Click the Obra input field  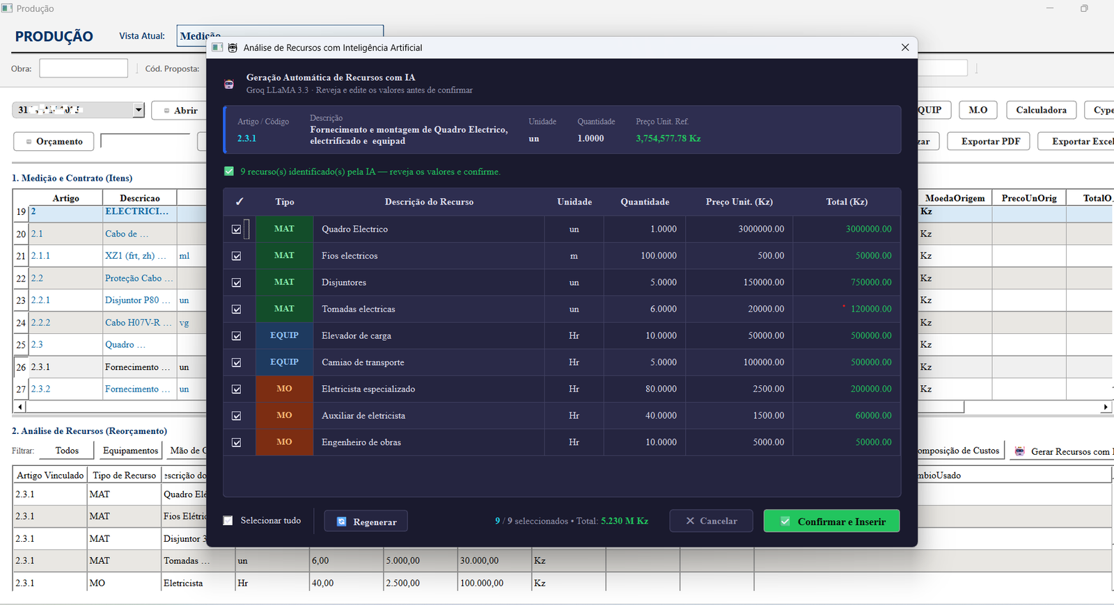(x=84, y=68)
